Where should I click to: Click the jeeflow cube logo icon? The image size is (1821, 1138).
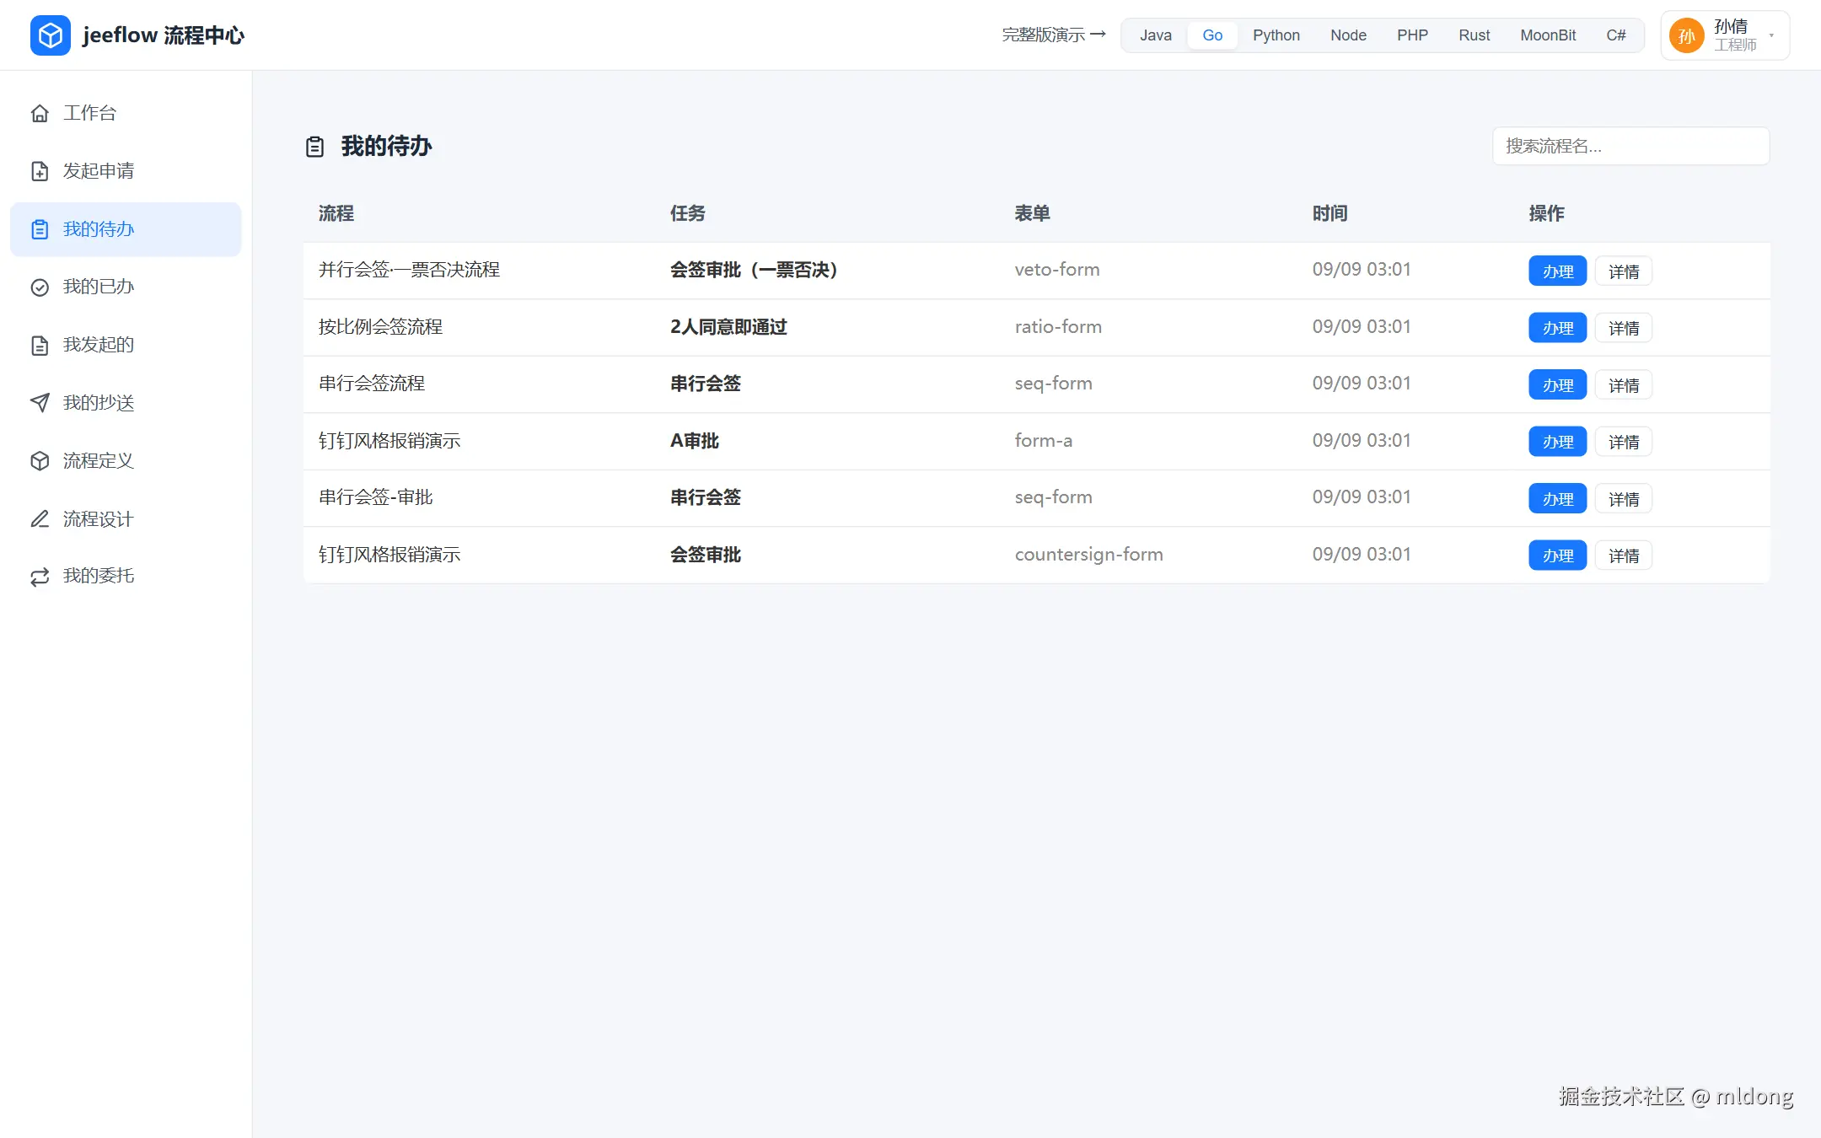point(51,35)
